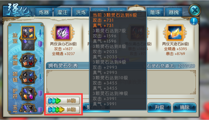Choose the 护符 equipment gem slot

[x=28, y=93]
